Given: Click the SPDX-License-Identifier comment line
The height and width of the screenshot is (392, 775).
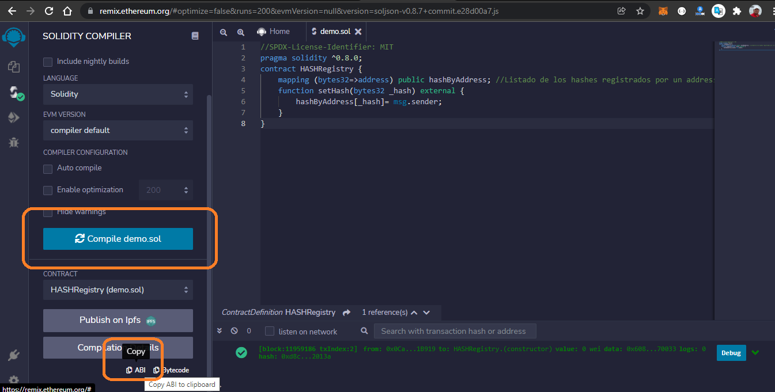Looking at the screenshot, I should [x=327, y=47].
